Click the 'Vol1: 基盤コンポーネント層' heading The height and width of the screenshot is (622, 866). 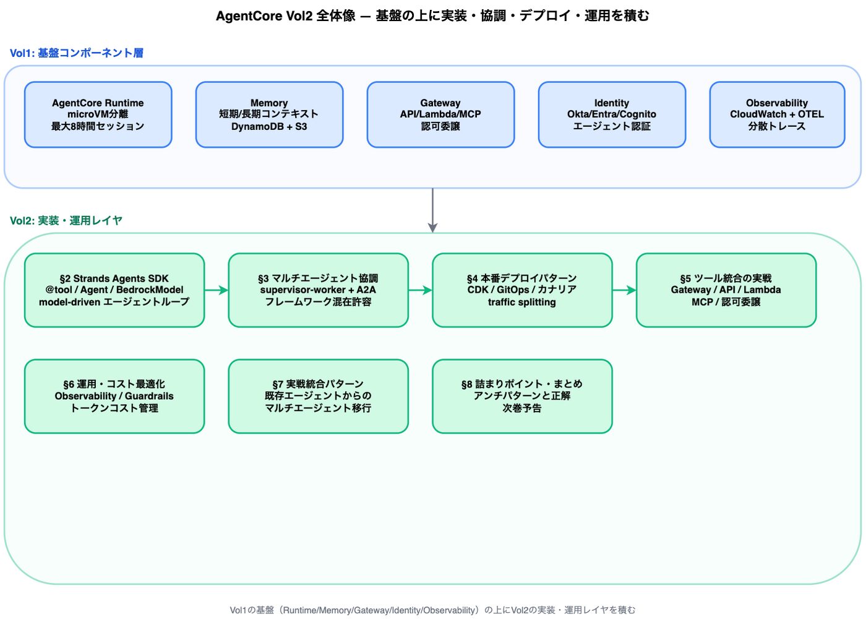77,53
